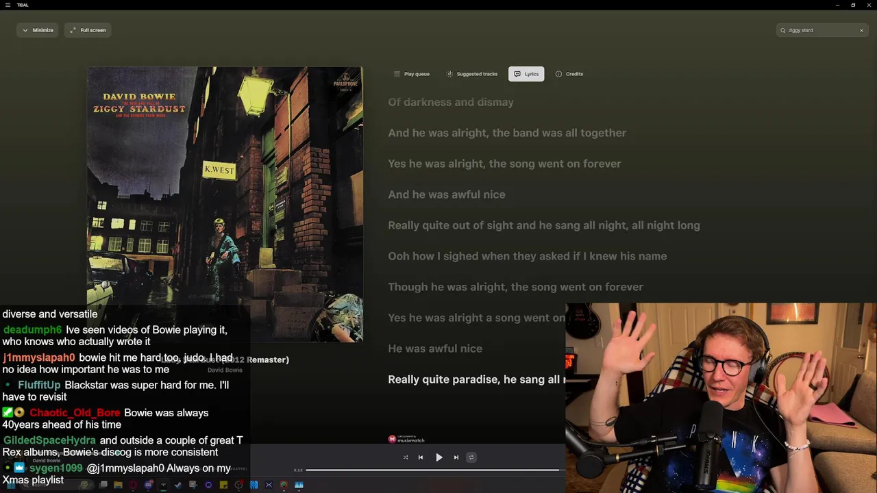Minimize the now playing view
This screenshot has height=493, width=877.
pos(37,30)
